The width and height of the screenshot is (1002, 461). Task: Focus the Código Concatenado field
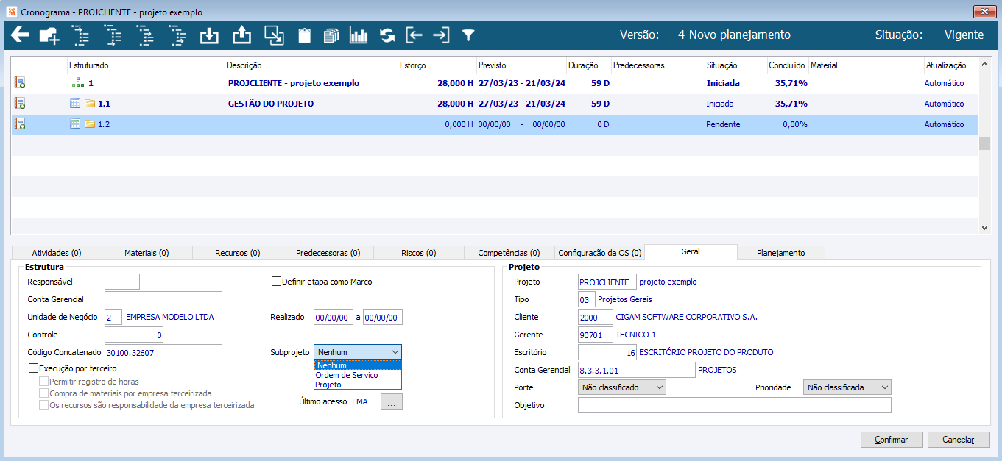click(163, 352)
